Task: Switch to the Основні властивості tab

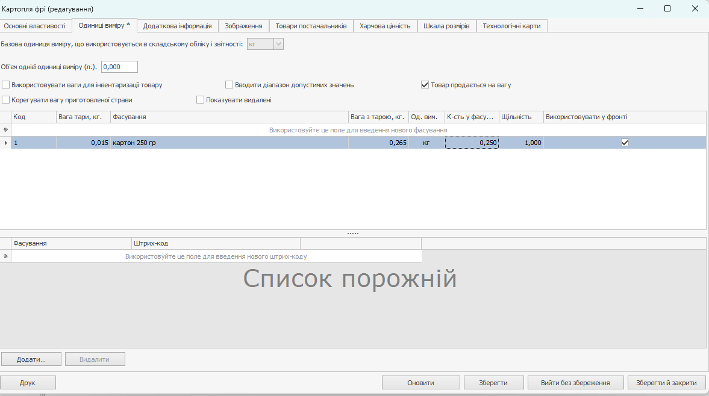Action: 35,26
